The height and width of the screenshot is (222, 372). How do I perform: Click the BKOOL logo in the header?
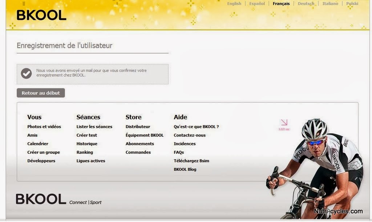(x=41, y=15)
